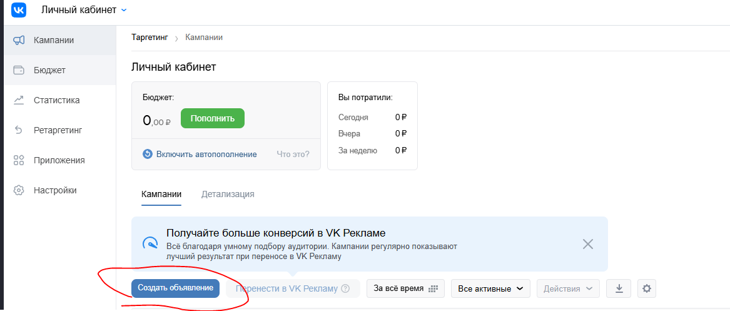This screenshot has height=311, width=730.
Task: Click the download statistics arrow icon
Action: pos(619,288)
